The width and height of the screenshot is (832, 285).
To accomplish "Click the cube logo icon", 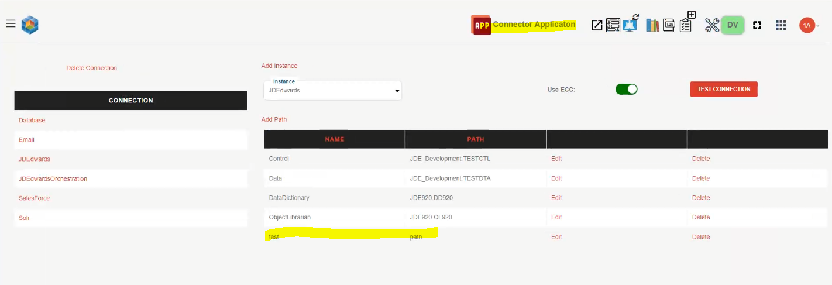I will pyautogui.click(x=30, y=25).
